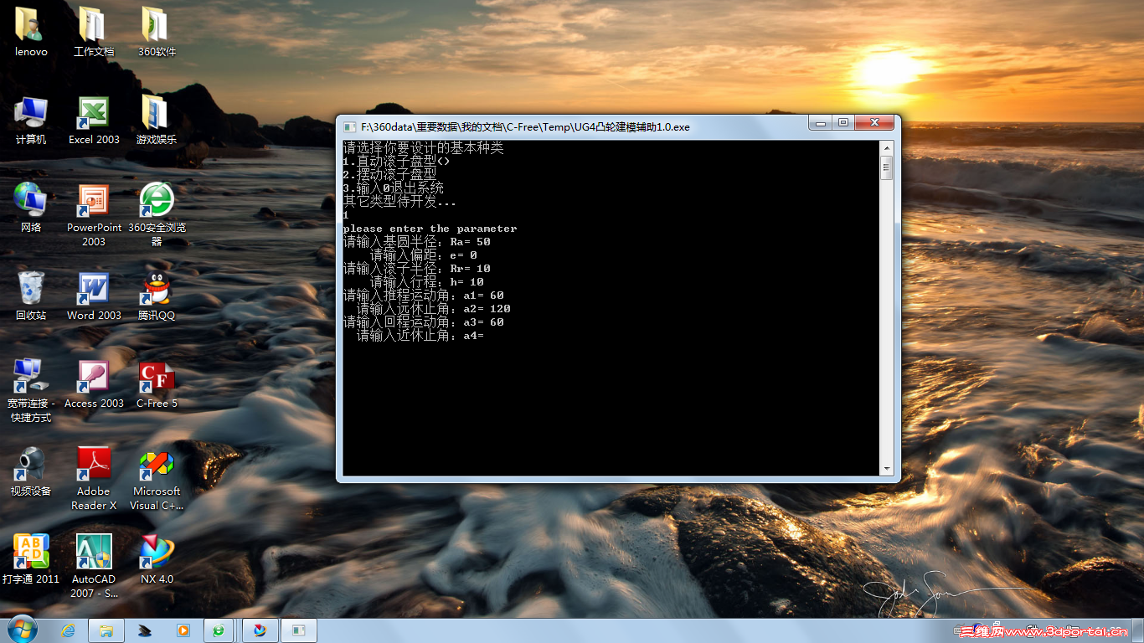Click the option line '2.摆动滚子盘型'
The image size is (1144, 643).
[390, 175]
